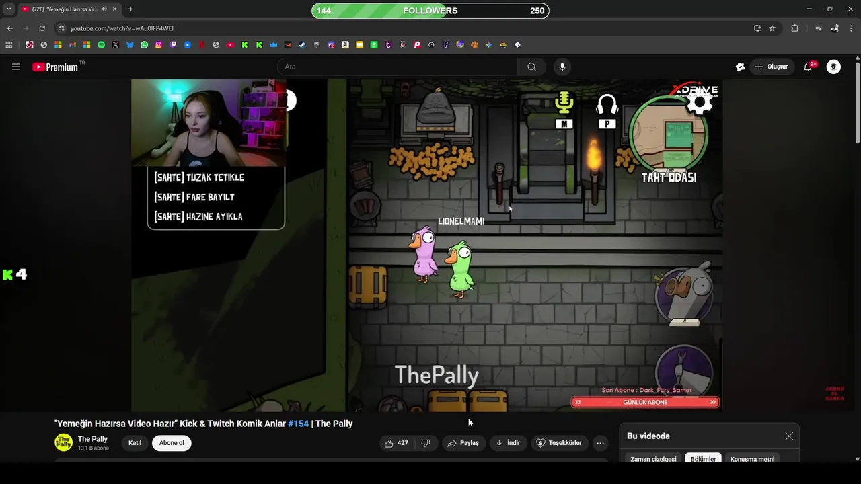This screenshot has width=861, height=484.
Task: Share the video with Paylaş
Action: click(x=463, y=443)
